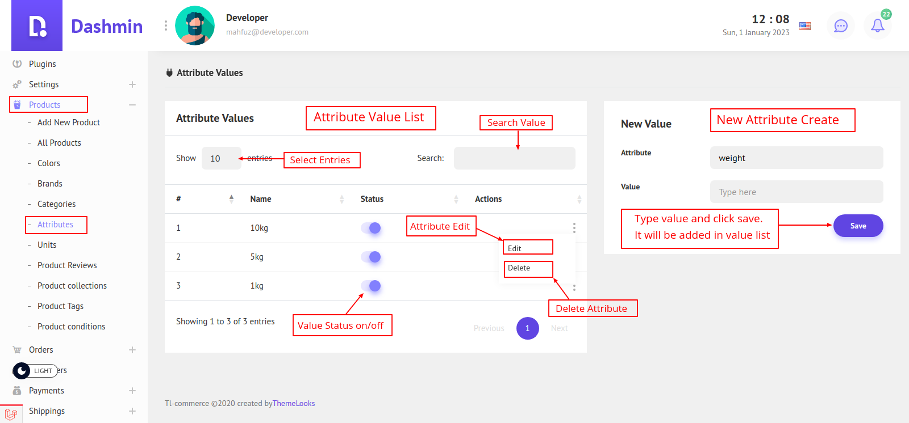The image size is (909, 423).
Task: Click the Developer profile avatar
Action: click(195, 26)
